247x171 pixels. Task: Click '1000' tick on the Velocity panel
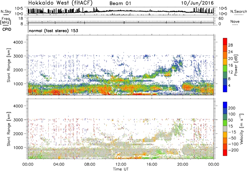pos(18,148)
